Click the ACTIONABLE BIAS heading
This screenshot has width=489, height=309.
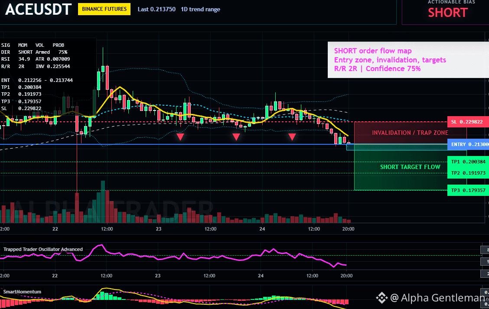coord(451,2)
